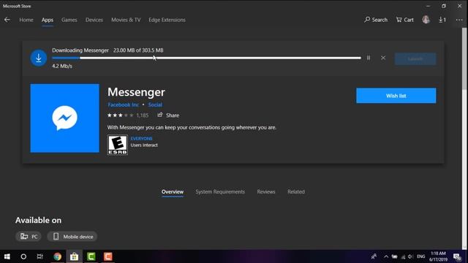Click the ESRB Everyone rating badge

point(118,145)
